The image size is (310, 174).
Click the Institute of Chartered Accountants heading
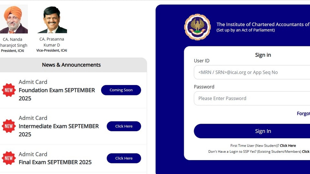point(263,24)
